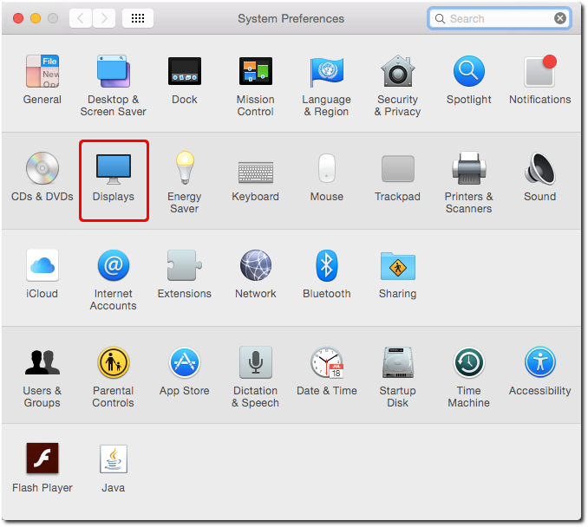Open the Spotlight preferences icon
Screen dimensions: 588x527
[468, 71]
